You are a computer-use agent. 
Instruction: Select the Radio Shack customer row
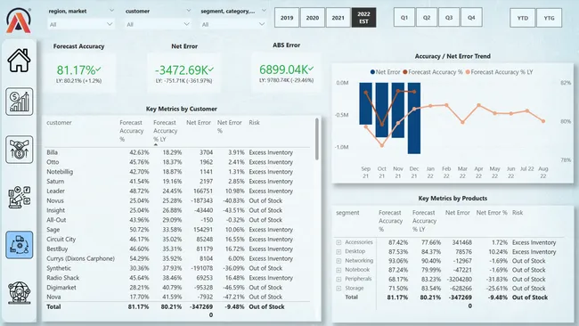[x=177, y=278]
